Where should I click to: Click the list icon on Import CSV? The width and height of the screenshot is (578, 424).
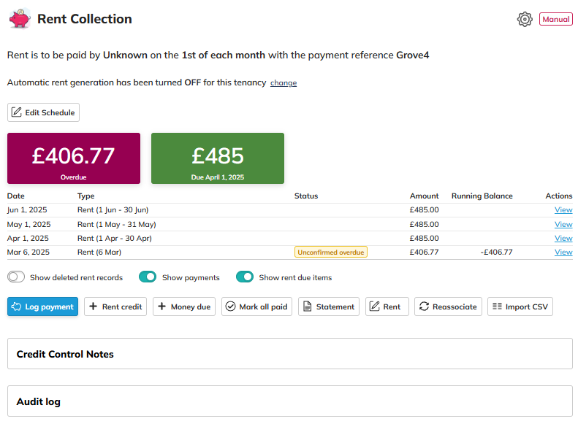[x=497, y=307]
